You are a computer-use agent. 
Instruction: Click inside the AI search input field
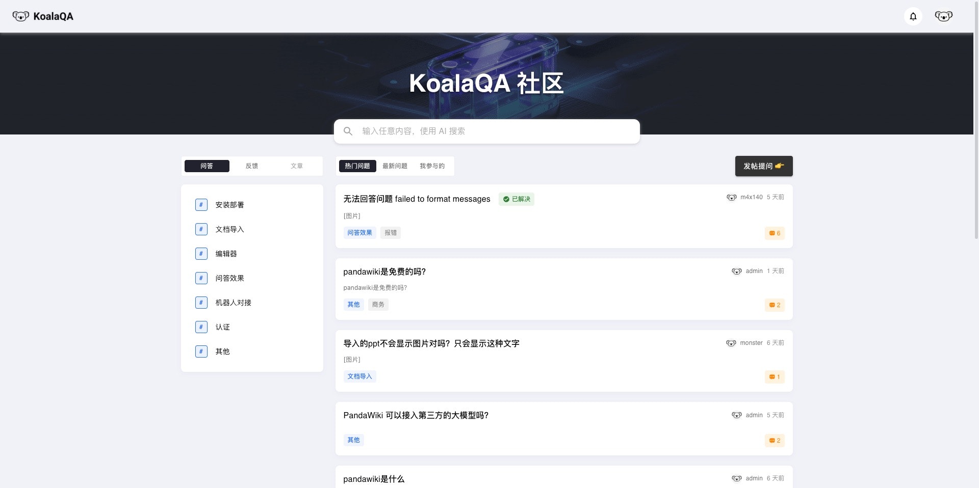coord(484,131)
